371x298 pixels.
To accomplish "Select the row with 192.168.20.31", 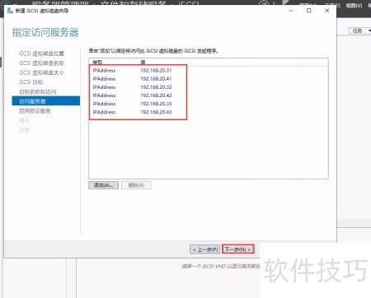I will click(209, 71).
